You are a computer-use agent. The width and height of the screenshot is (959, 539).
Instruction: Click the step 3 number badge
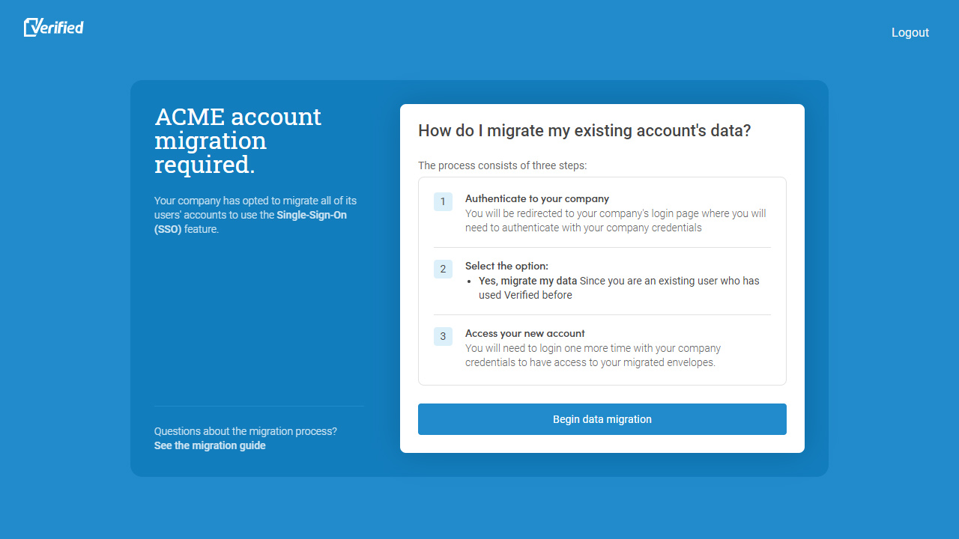pyautogui.click(x=443, y=337)
